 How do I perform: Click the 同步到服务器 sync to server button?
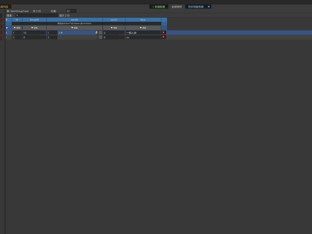tap(196, 7)
